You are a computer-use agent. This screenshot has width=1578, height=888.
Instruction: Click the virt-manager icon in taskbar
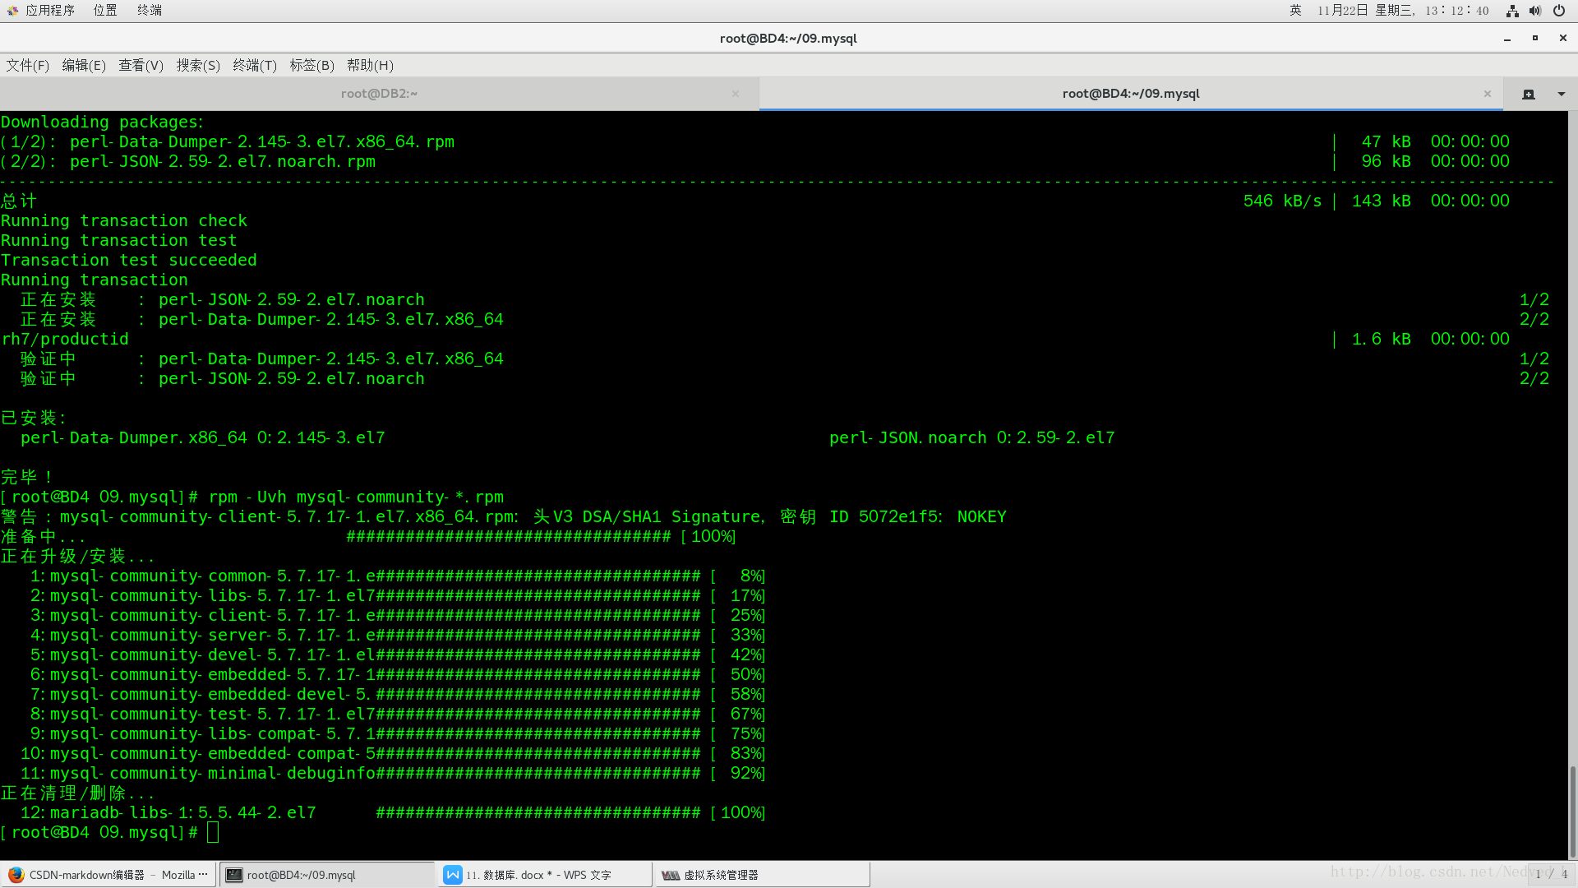(671, 875)
